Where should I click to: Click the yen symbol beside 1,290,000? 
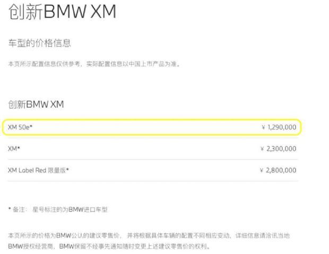[x=263, y=127]
